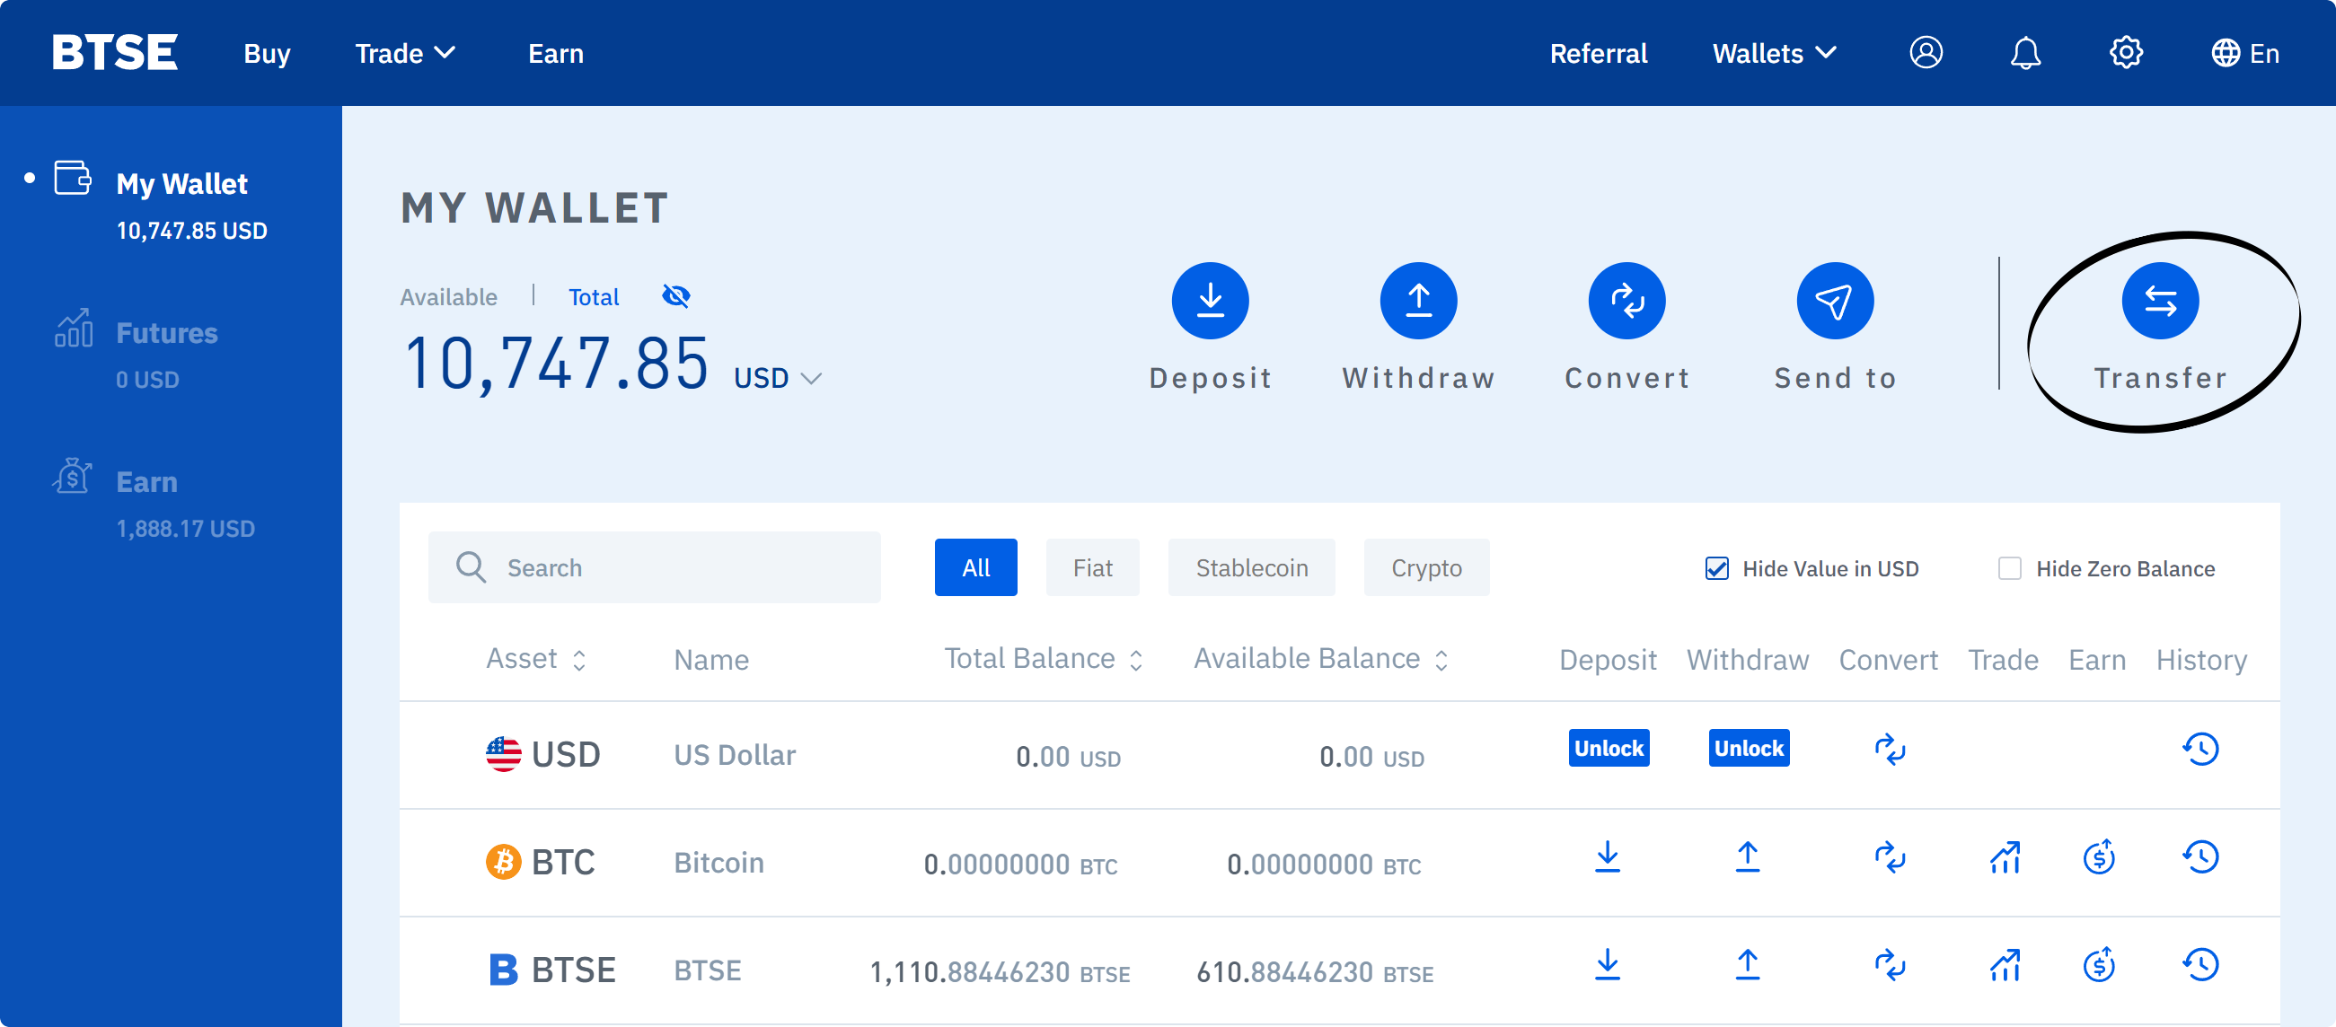This screenshot has height=1027, width=2336.
Task: Select the Stablecoin filter tab
Action: click(x=1251, y=567)
